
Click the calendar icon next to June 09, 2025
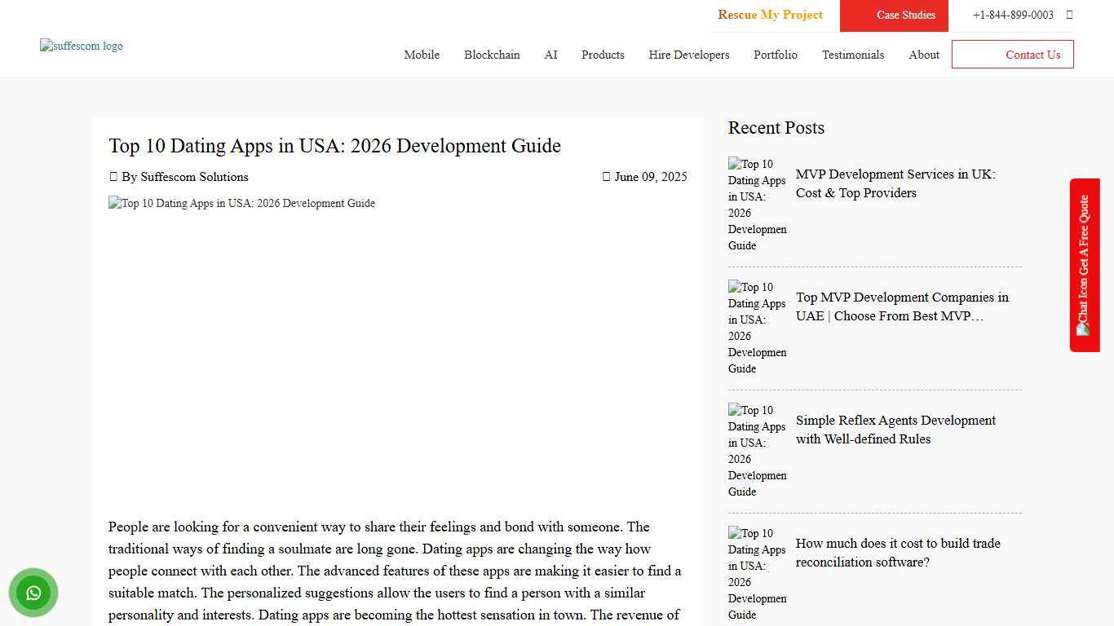tap(607, 177)
